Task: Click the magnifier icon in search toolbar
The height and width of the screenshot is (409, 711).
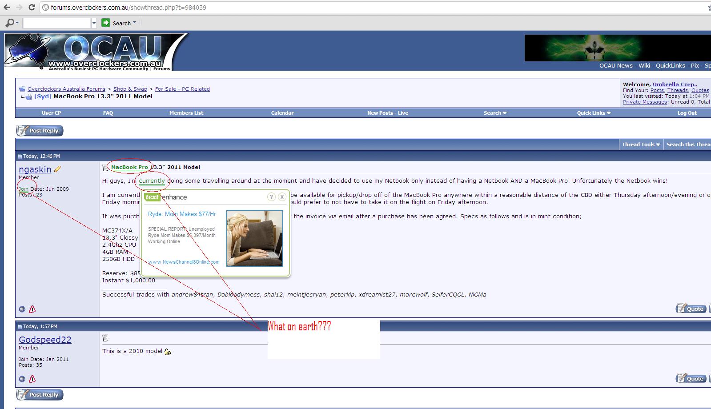Action: pyautogui.click(x=10, y=23)
